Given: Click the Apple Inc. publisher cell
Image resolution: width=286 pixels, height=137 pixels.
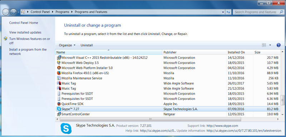Looking at the screenshot, I should click(x=171, y=104).
